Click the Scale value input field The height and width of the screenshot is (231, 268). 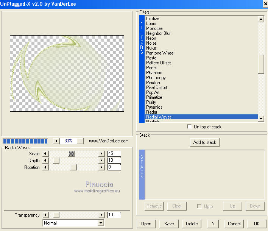(114, 154)
